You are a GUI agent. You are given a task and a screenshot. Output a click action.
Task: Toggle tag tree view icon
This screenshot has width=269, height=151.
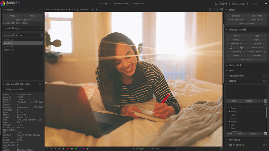pyautogui.click(x=266, y=134)
